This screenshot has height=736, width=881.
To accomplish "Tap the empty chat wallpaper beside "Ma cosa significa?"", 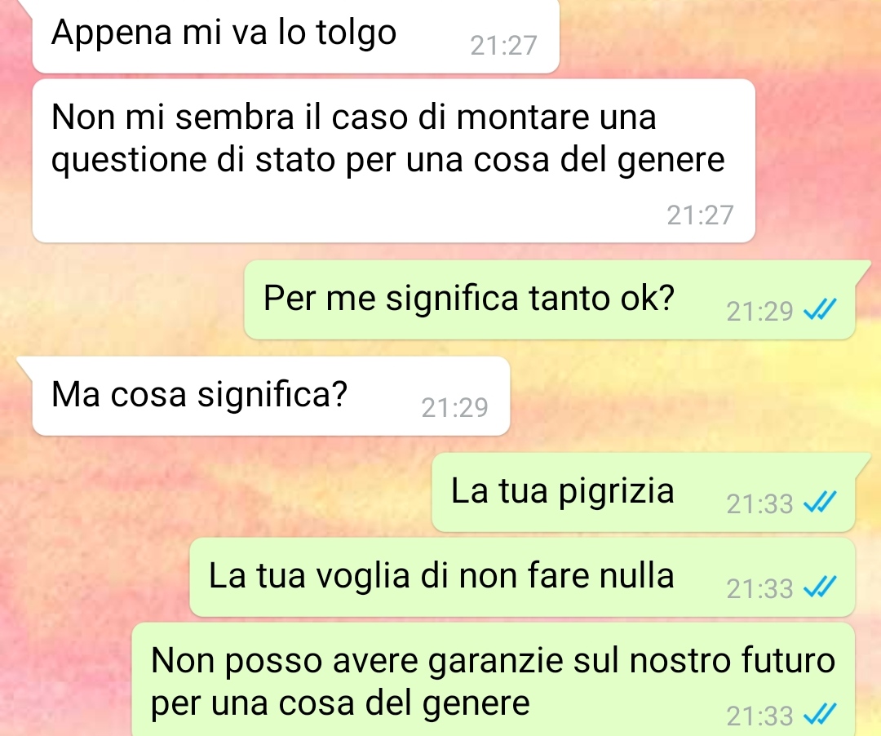I will coord(691,396).
